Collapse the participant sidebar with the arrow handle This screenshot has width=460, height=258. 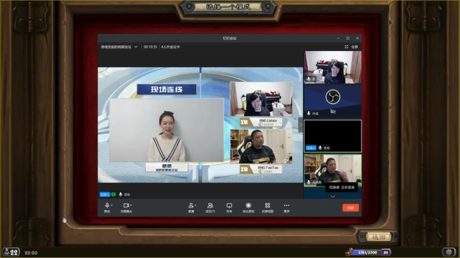pyautogui.click(x=300, y=125)
